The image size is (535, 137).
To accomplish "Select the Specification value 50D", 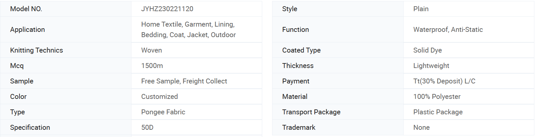I will click(x=147, y=127).
